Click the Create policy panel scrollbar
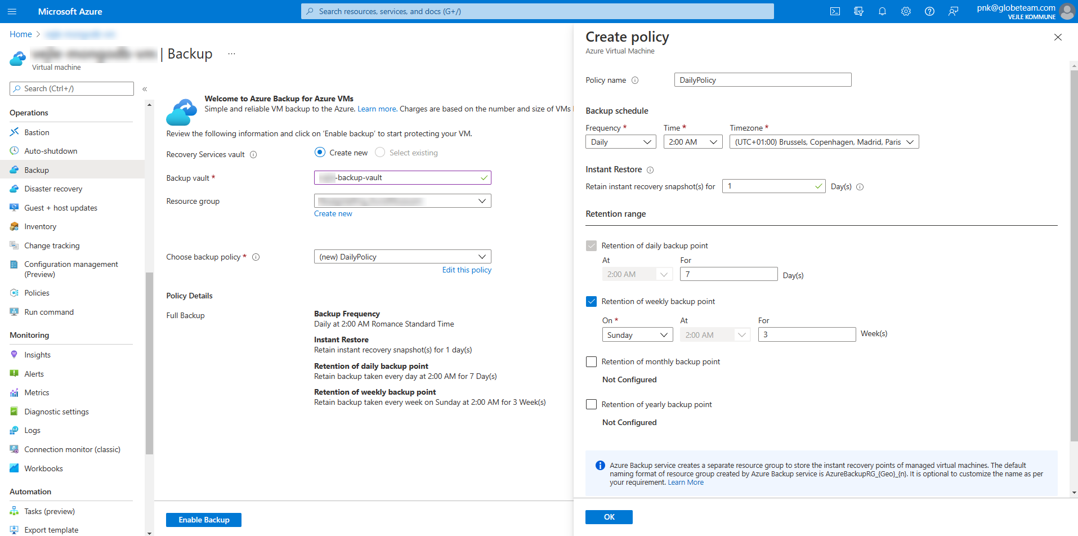Screen dimensions: 1078x536 [1074, 256]
